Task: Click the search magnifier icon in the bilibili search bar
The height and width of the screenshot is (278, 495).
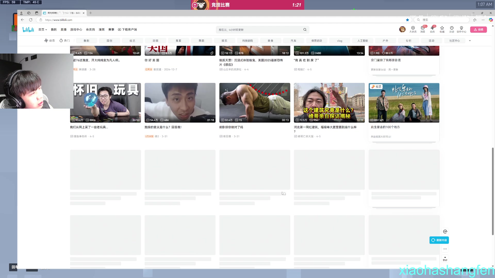Action: coord(305,30)
